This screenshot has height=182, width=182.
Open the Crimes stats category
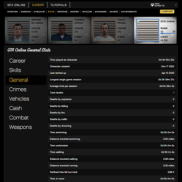click(x=18, y=89)
